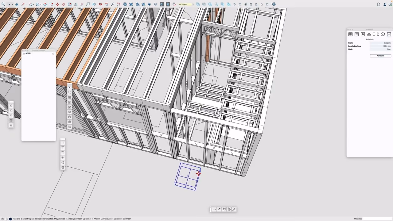Click the nested square icon in Modulador panel

tap(363, 34)
